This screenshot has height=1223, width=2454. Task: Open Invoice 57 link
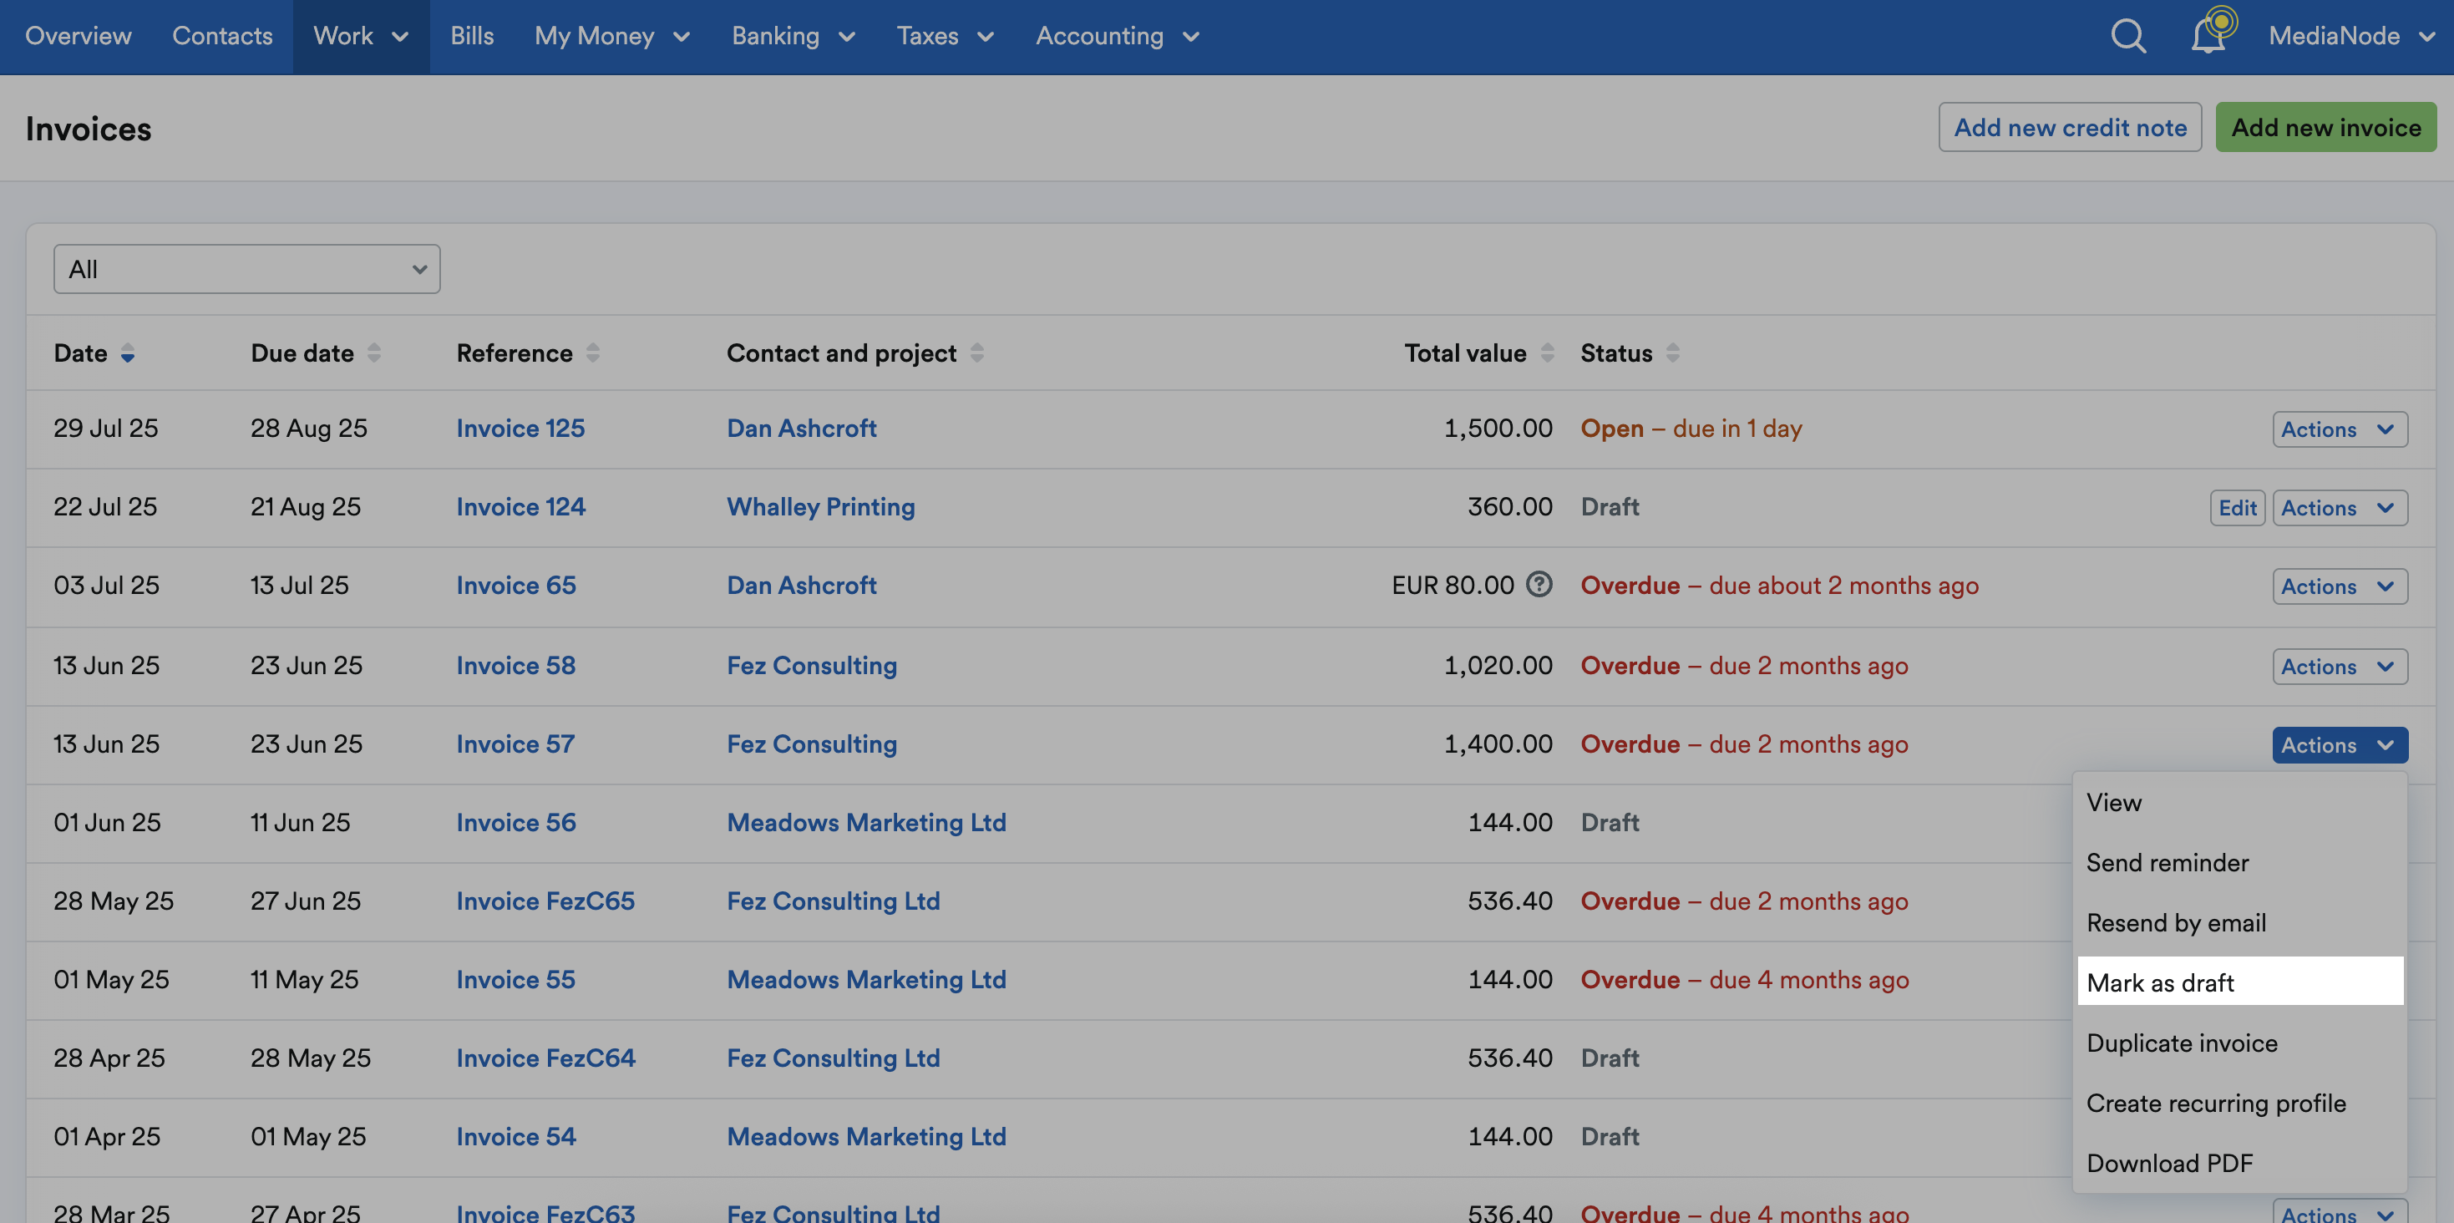pyautogui.click(x=515, y=743)
